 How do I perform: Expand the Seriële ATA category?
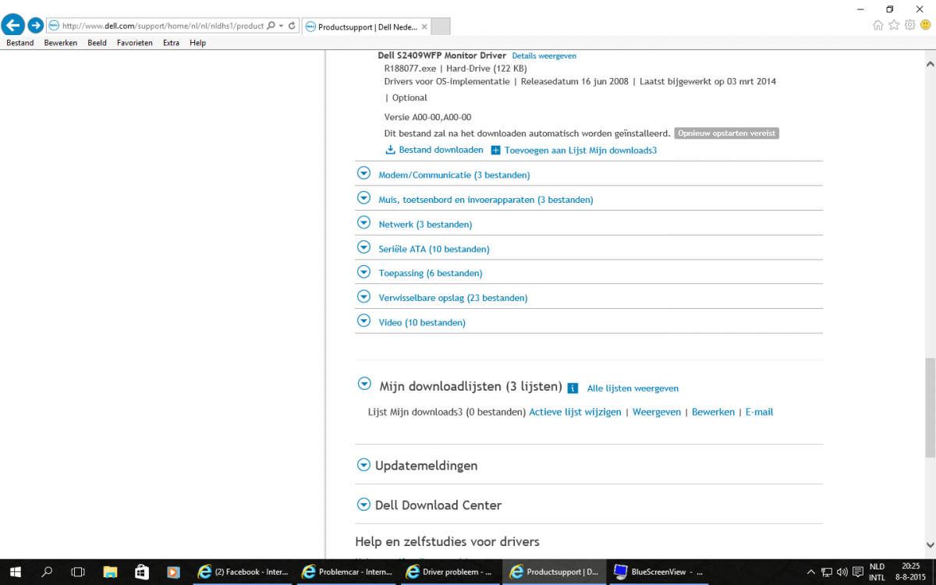click(x=363, y=247)
